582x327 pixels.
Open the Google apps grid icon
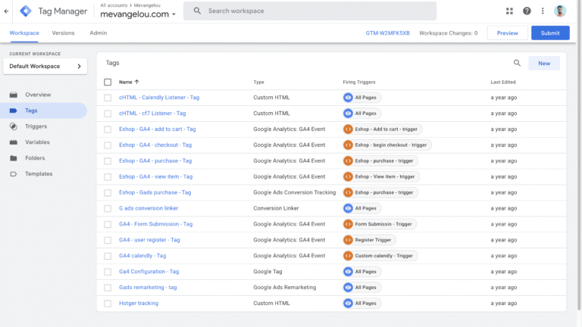pyautogui.click(x=509, y=11)
